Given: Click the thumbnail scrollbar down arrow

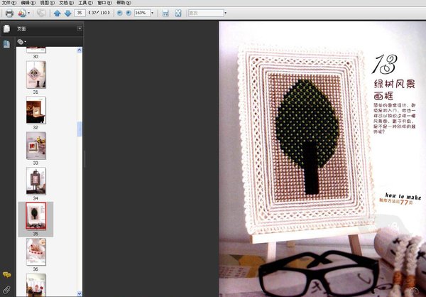Looking at the screenshot, I should [x=80, y=293].
